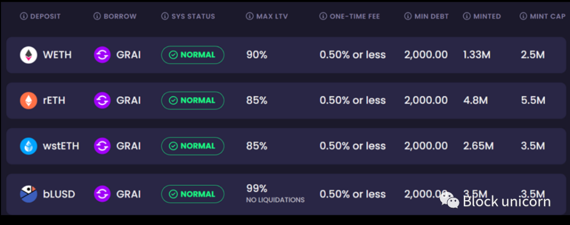
Task: Click the GRAI icon in WETH row
Action: pyautogui.click(x=102, y=55)
